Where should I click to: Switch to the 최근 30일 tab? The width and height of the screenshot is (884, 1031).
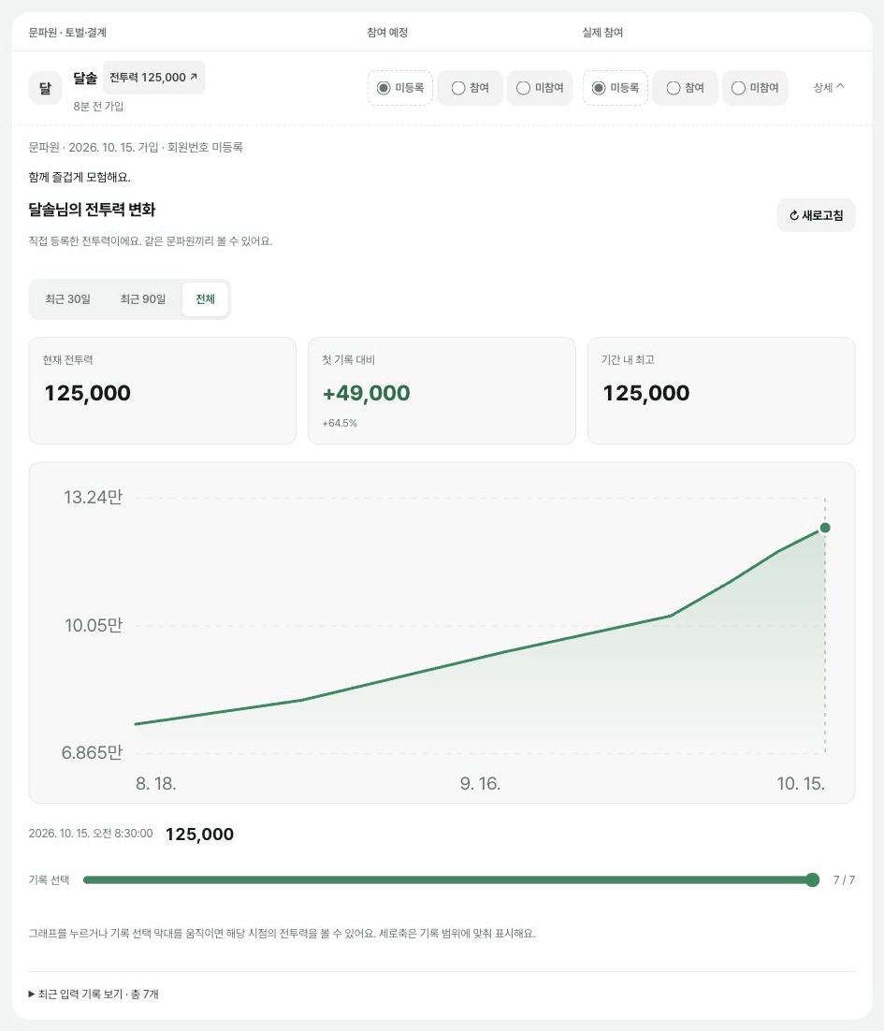coord(67,299)
